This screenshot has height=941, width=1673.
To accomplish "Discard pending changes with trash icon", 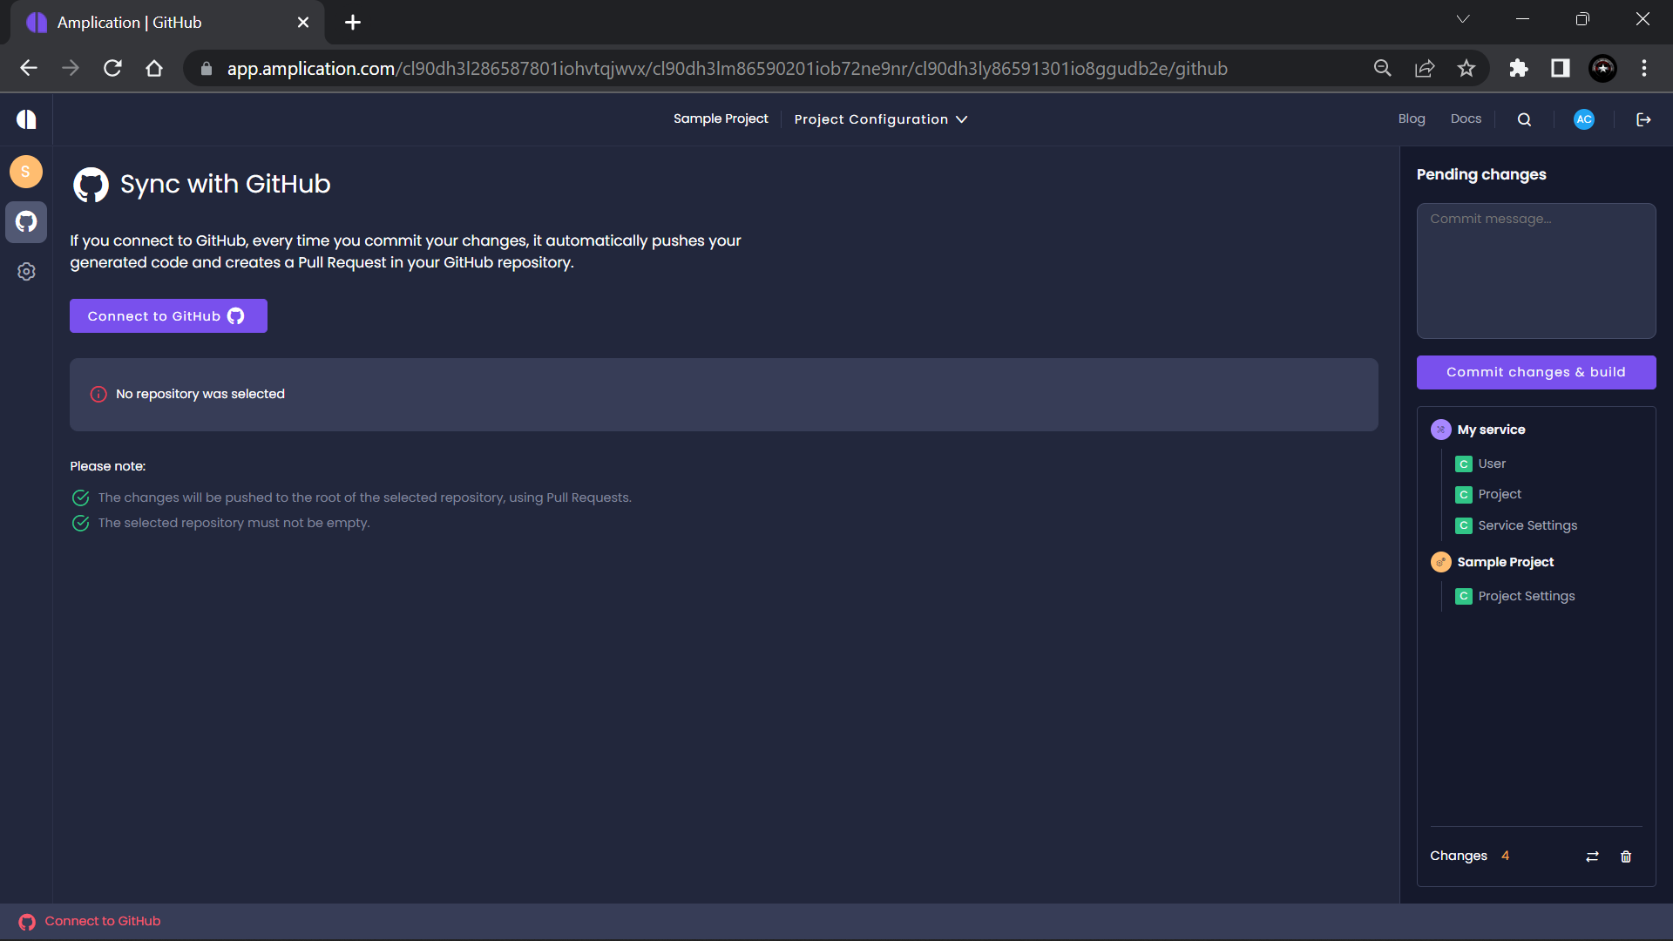I will 1626,856.
